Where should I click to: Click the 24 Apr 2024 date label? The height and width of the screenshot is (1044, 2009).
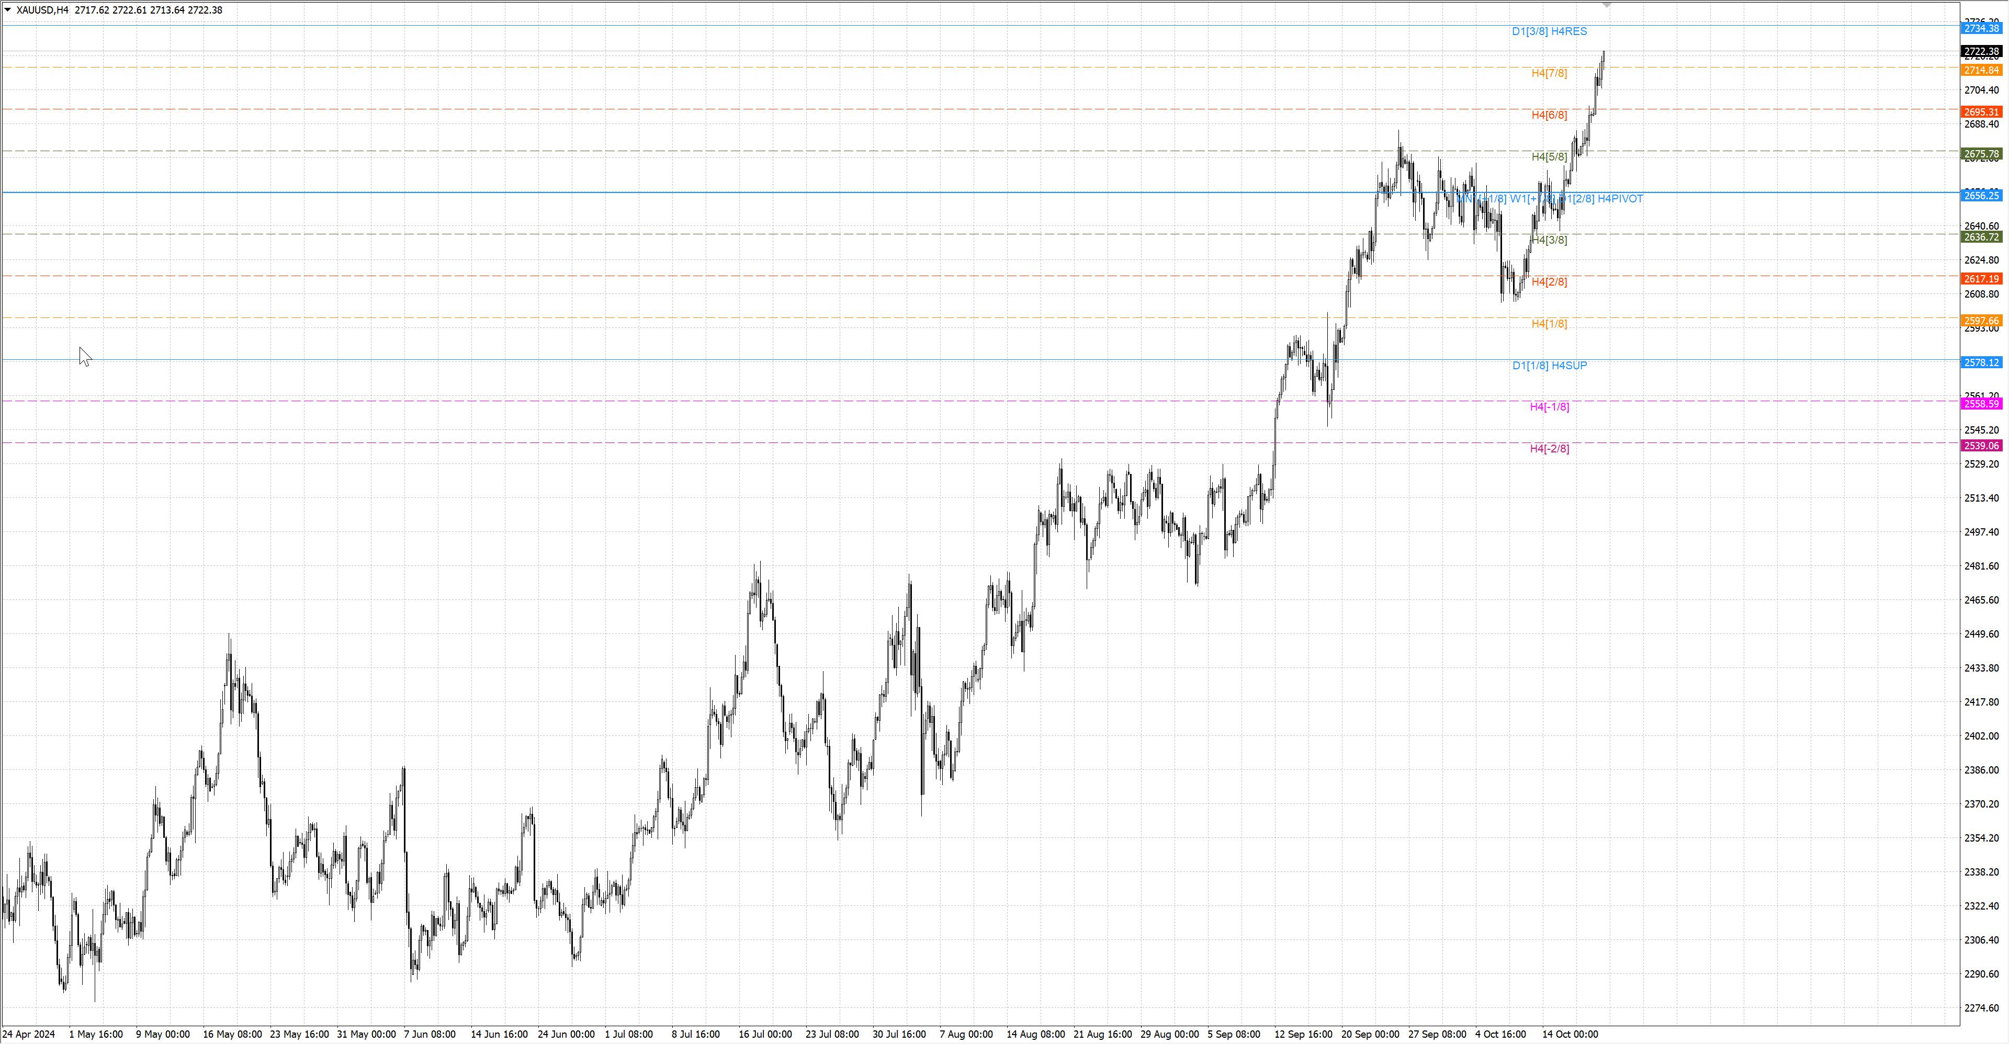[x=30, y=1035]
